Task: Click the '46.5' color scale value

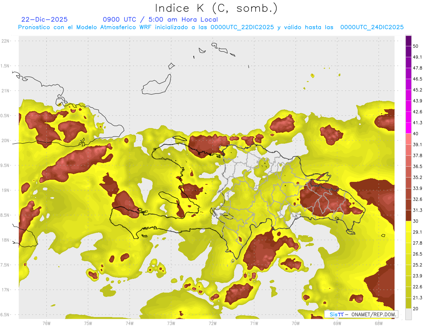Action: 418,79
